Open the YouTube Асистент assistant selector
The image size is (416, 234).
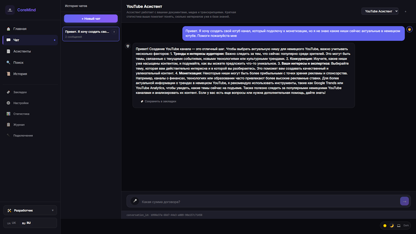click(380, 11)
